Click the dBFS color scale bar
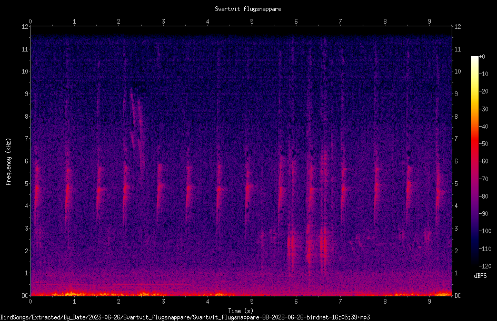The image size is (497, 321). click(474, 161)
